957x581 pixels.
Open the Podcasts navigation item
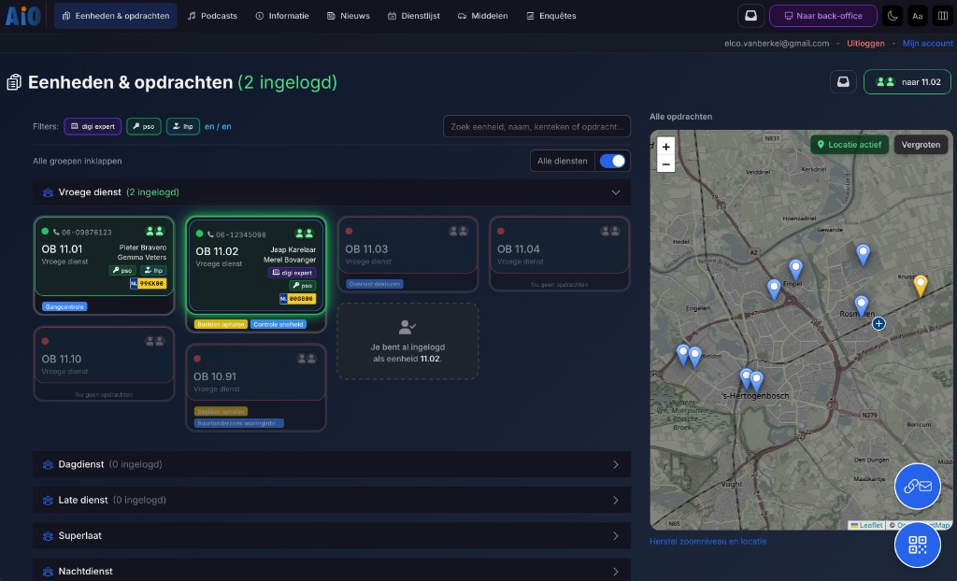pyautogui.click(x=212, y=15)
